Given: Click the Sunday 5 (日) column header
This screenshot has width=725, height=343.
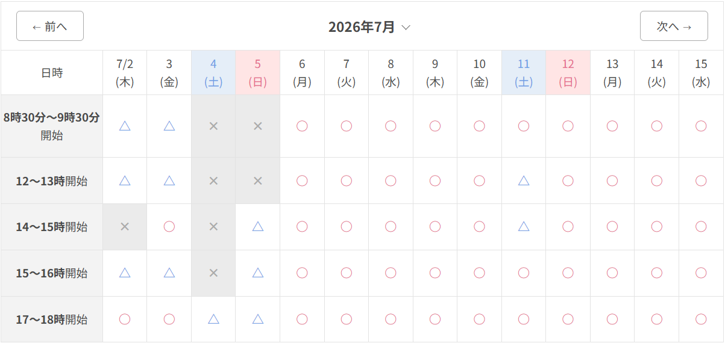Looking at the screenshot, I should pos(258,73).
